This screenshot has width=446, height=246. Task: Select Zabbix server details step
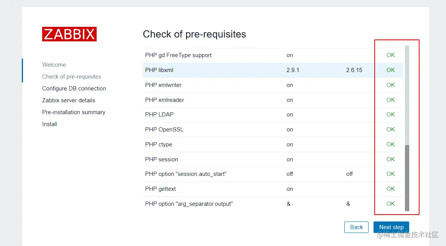(69, 100)
